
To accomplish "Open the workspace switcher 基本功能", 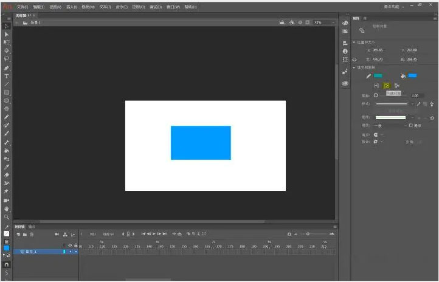I will coord(393,7).
